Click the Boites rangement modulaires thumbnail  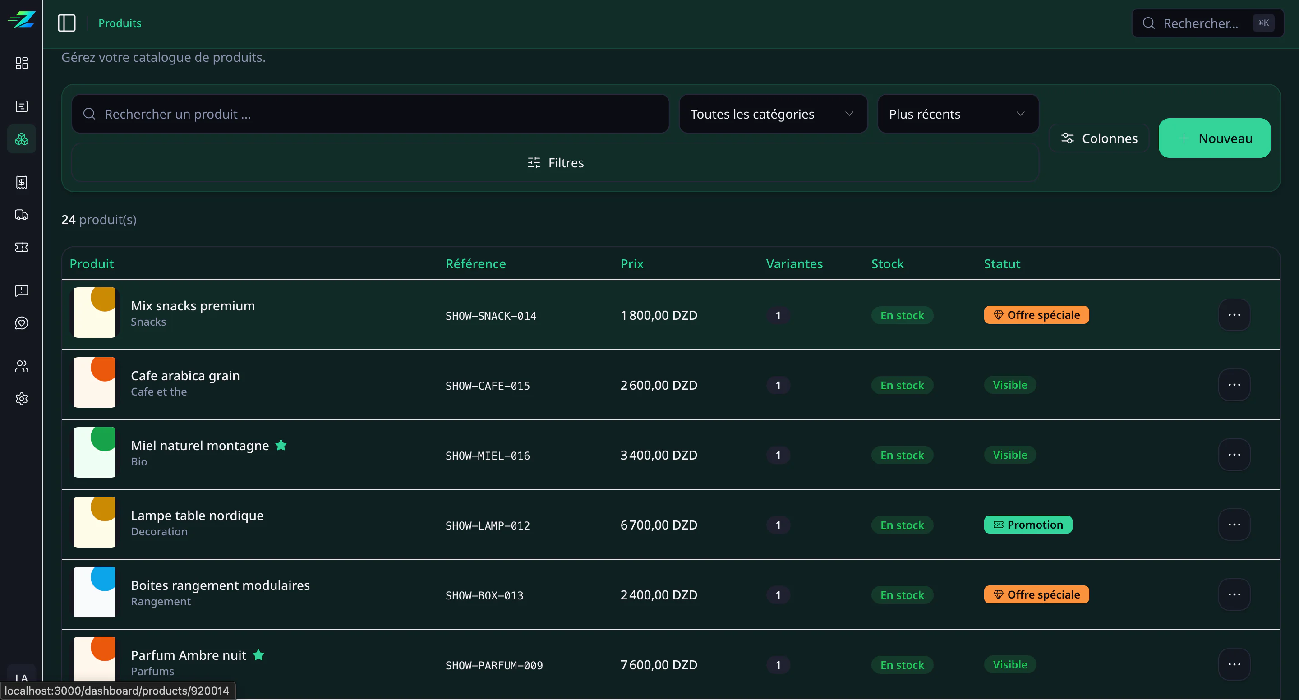click(x=95, y=592)
